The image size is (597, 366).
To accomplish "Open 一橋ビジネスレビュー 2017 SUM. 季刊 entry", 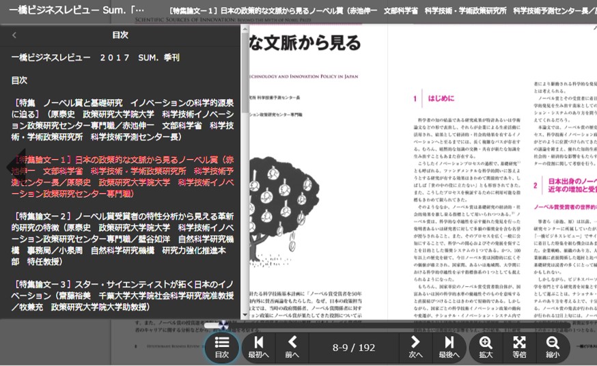I will click(x=95, y=58).
